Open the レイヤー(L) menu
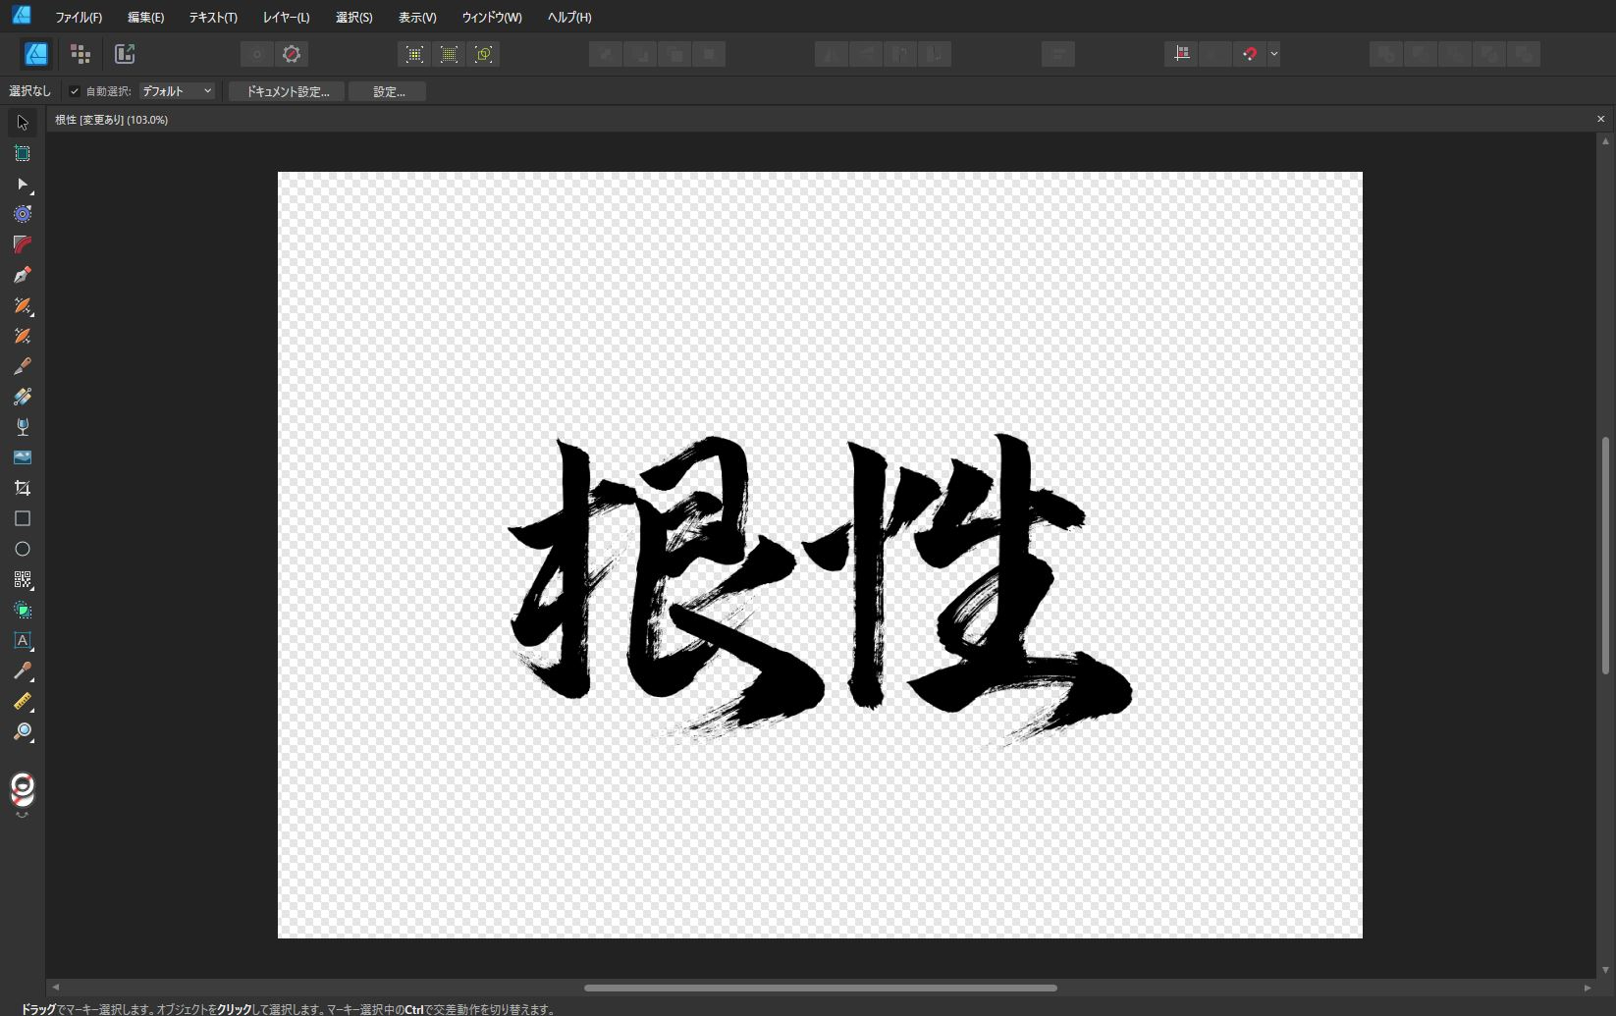The height and width of the screenshot is (1016, 1616). pos(286,17)
